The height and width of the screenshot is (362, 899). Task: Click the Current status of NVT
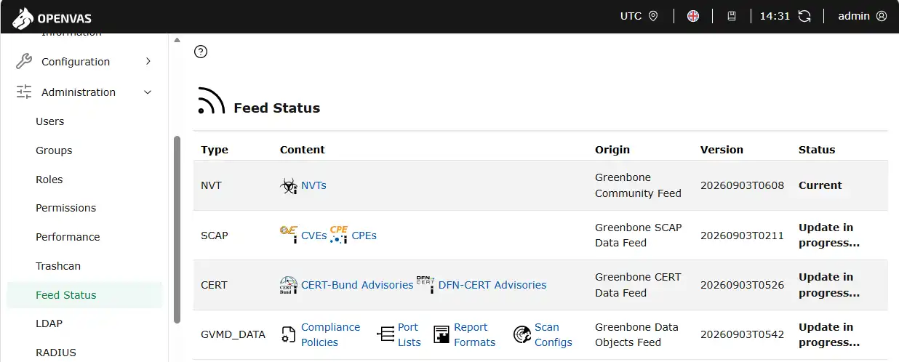[820, 185]
